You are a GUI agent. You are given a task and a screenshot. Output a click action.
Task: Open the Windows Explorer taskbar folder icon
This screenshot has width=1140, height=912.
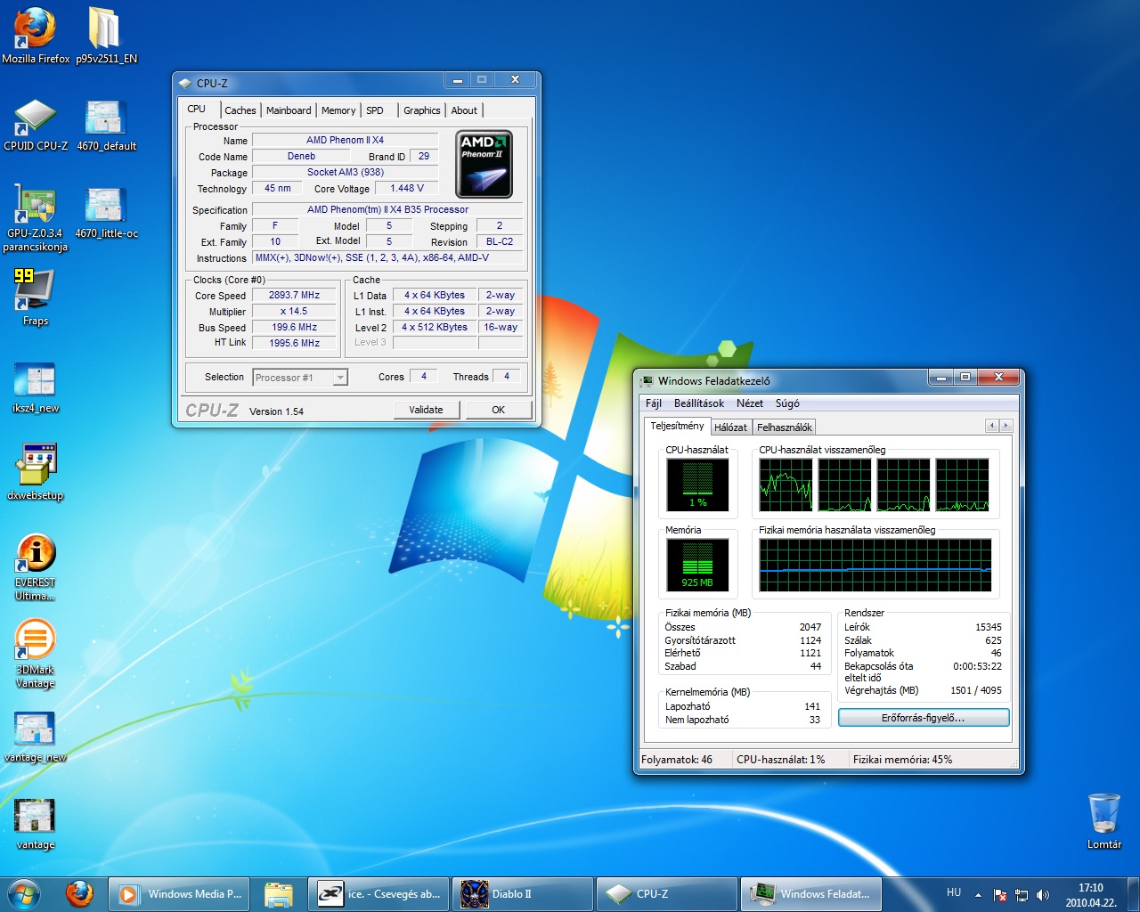(279, 894)
